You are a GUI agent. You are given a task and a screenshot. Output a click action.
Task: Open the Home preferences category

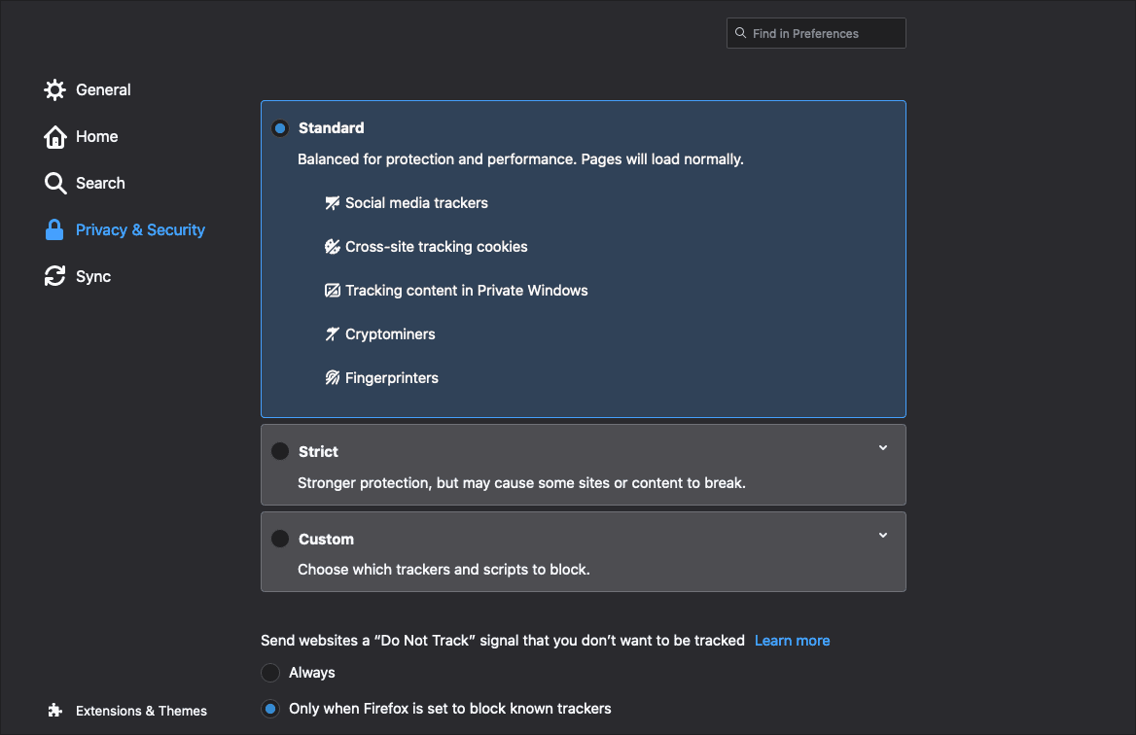pos(81,136)
